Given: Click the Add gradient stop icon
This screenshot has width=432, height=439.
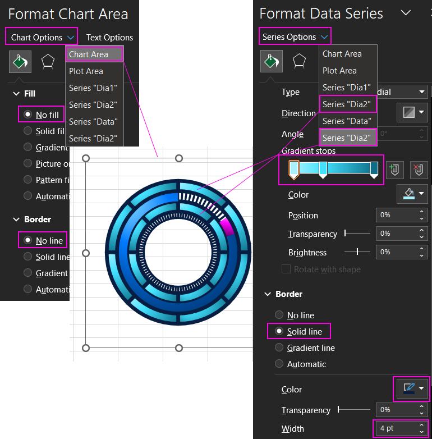Looking at the screenshot, I should coord(394,170).
